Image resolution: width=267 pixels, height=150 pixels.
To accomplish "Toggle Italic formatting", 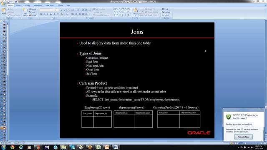I will 44,14.
